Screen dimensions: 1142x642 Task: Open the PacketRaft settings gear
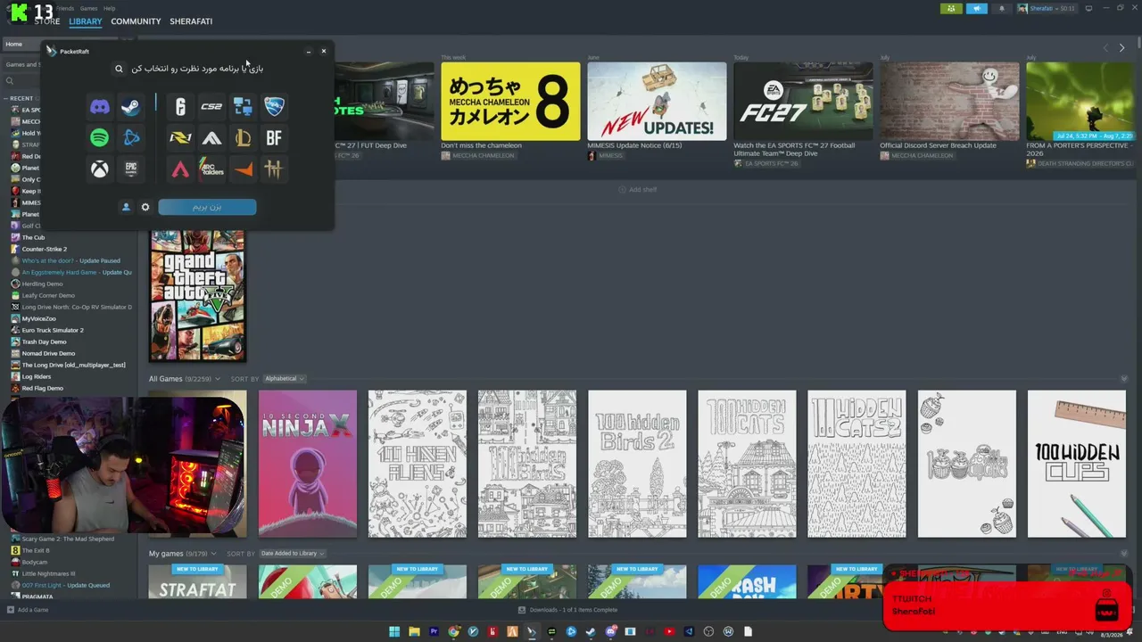[145, 207]
